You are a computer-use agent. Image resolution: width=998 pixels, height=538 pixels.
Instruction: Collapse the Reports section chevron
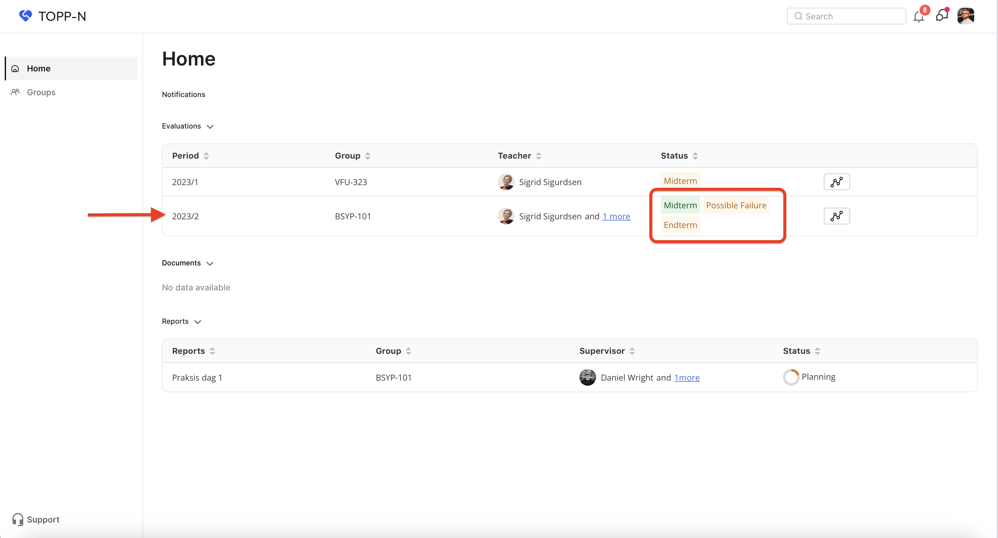point(198,322)
